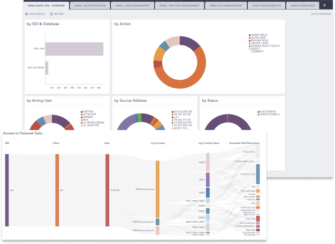
Task: Open the HANA Audit Log - Overview tab
Action: pyautogui.click(x=46, y=5)
